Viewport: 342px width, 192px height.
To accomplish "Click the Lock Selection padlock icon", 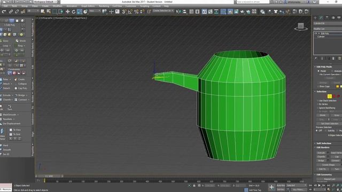I will (x=194, y=186).
